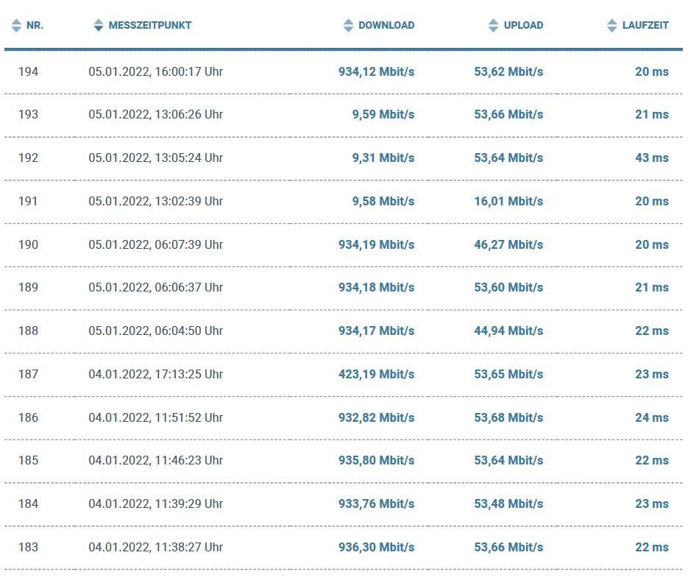
Task: Click the 43 ms latency value
Action: (x=652, y=158)
